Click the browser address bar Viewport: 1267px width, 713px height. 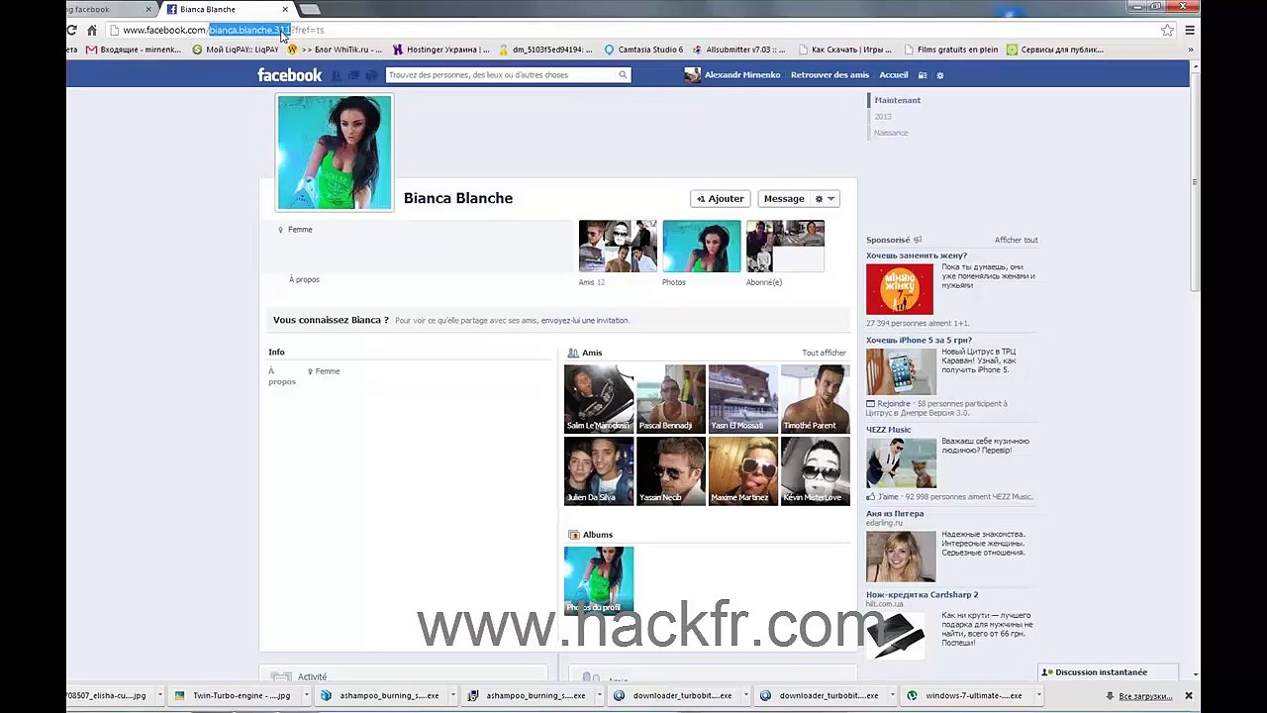[633, 30]
